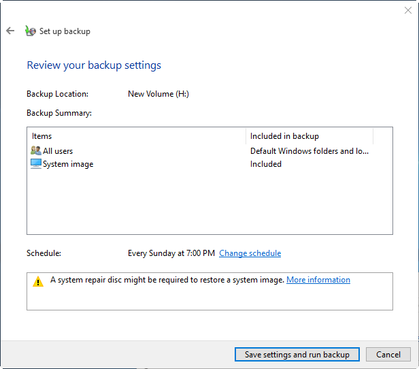This screenshot has height=369, width=419.
Task: Click the Every Sunday at 7:00 PM text
Action: point(171,253)
